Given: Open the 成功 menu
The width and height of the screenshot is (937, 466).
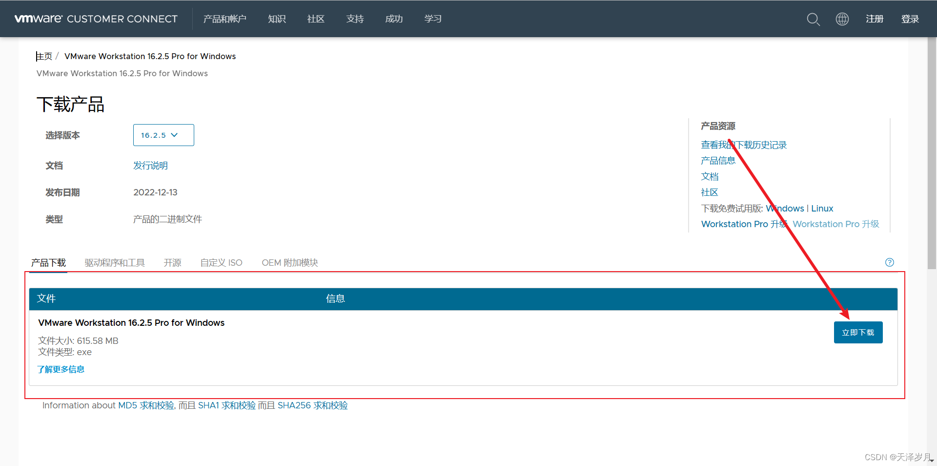Looking at the screenshot, I should (394, 19).
